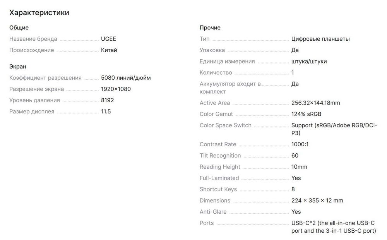The width and height of the screenshot is (387, 240).
Task: Click the 124% sRGB color gamut value
Action: pyautogui.click(x=306, y=114)
